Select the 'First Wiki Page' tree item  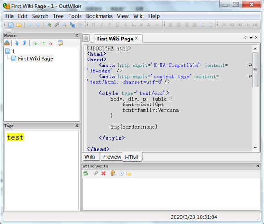pyautogui.click(x=35, y=58)
